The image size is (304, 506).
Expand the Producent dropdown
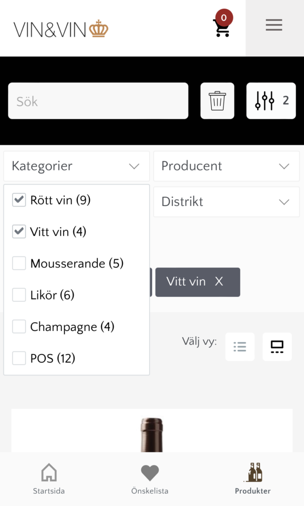[226, 166]
